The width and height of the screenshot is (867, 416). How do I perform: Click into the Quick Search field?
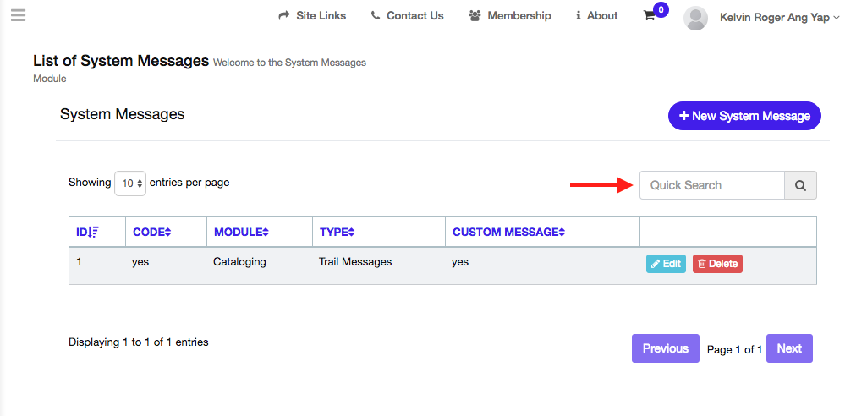[x=711, y=185]
